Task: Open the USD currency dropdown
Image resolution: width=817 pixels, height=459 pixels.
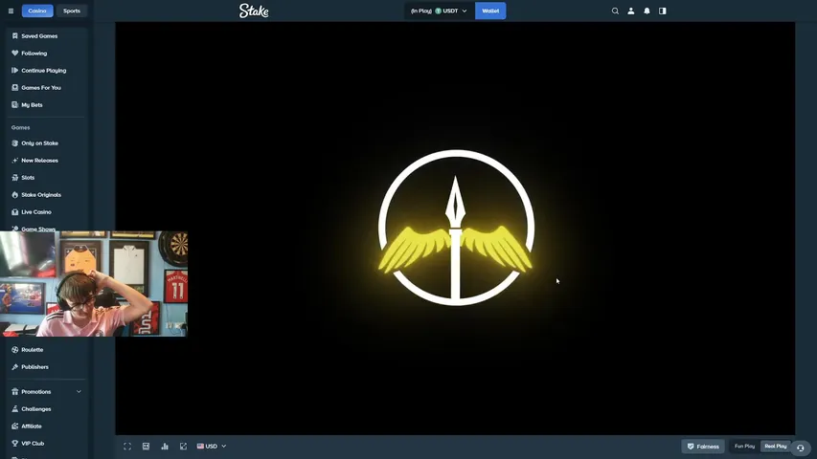Action: 212,447
